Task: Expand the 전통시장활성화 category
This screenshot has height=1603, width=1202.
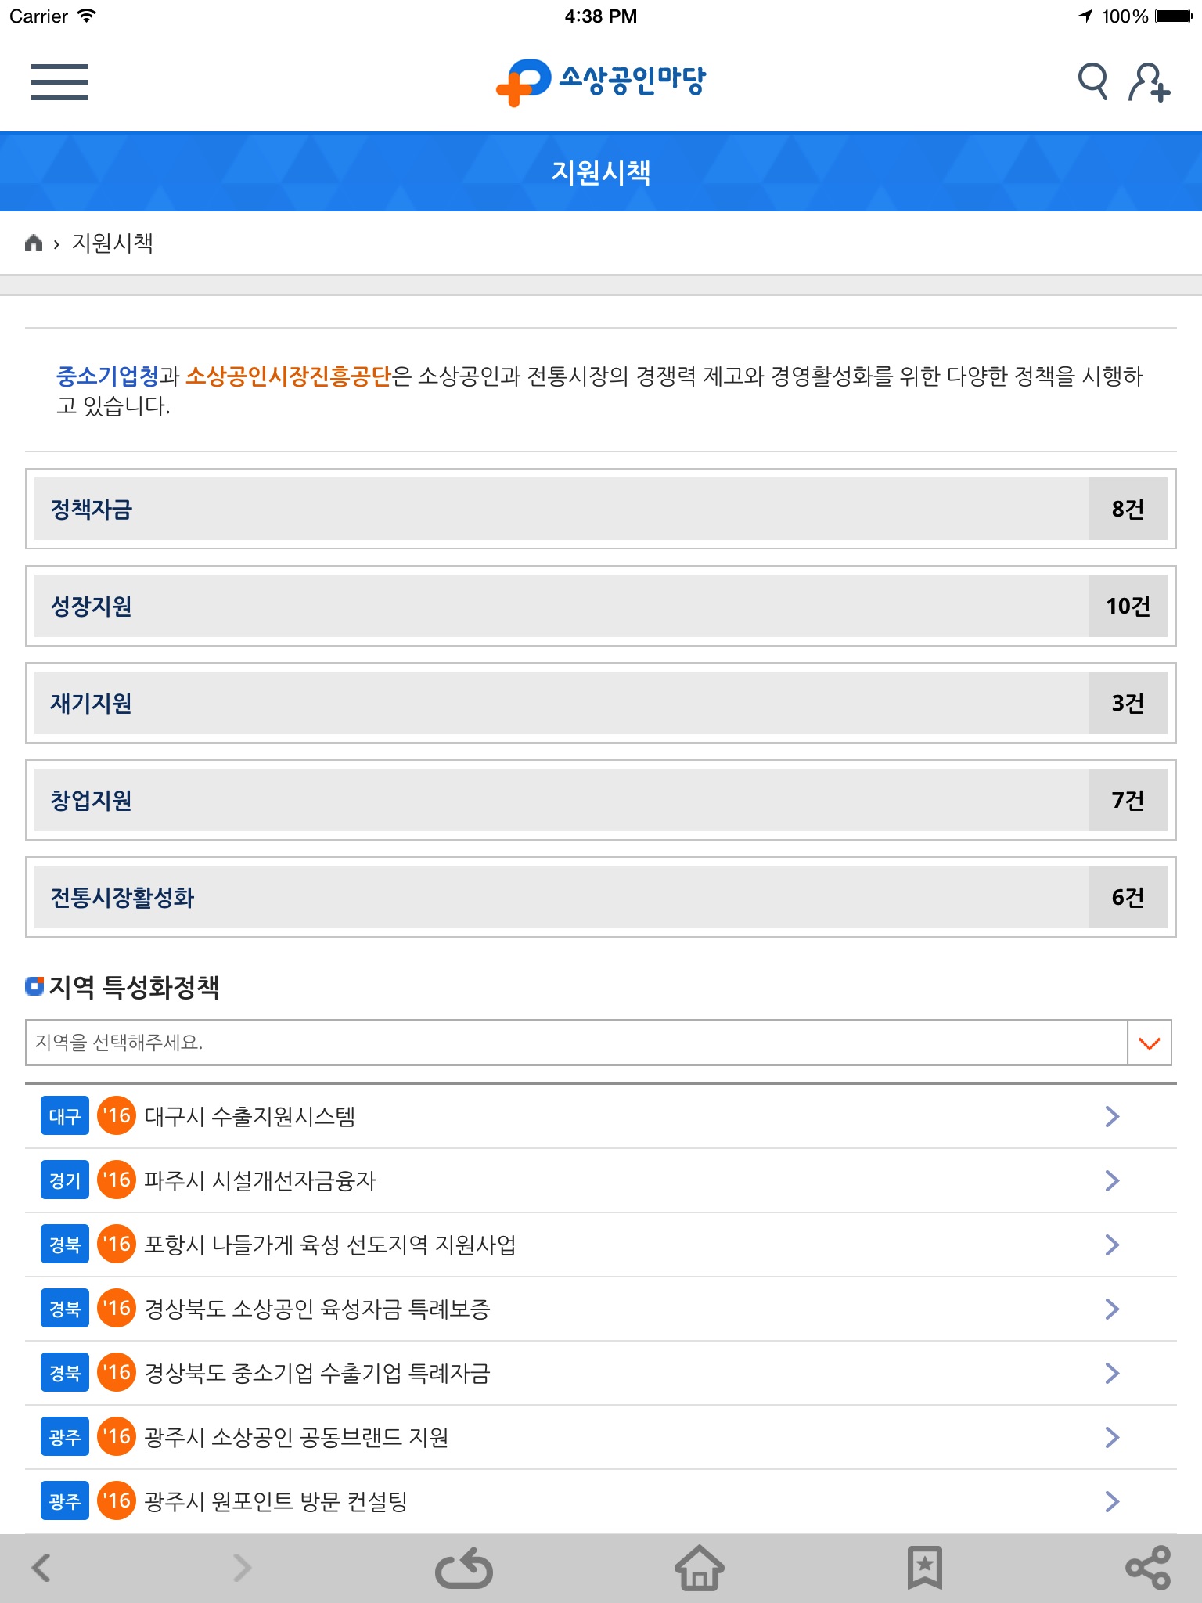Action: [x=601, y=897]
